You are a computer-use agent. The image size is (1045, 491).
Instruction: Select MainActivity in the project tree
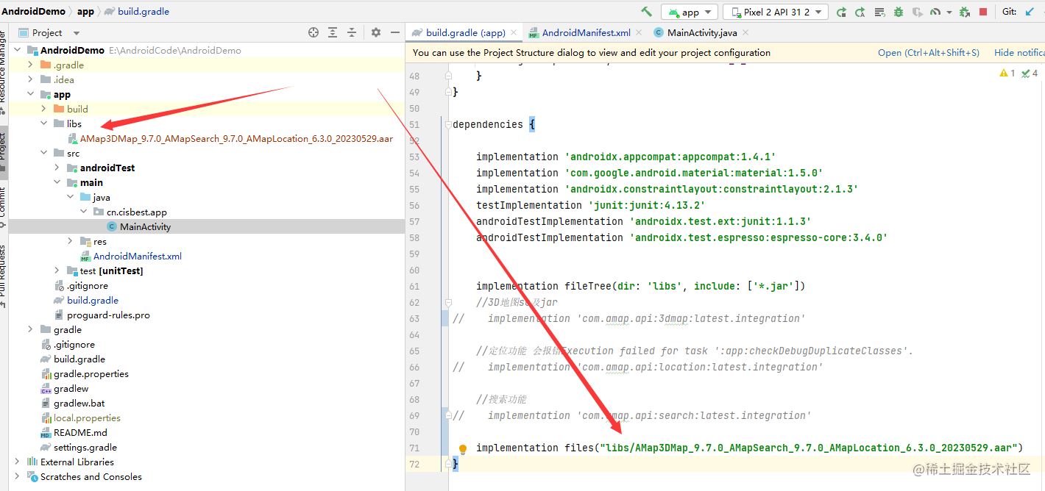coord(145,226)
